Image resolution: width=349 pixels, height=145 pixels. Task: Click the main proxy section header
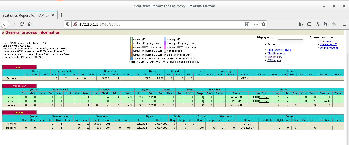[19, 67]
